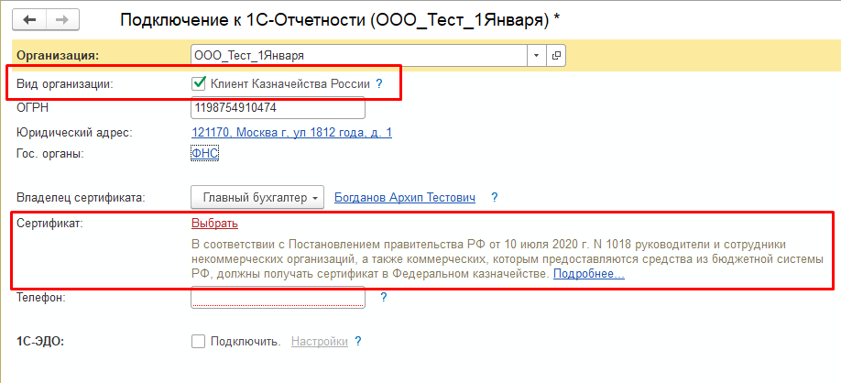Click the ФНС government bodies link
Image resolution: width=841 pixels, height=383 pixels.
[204, 154]
